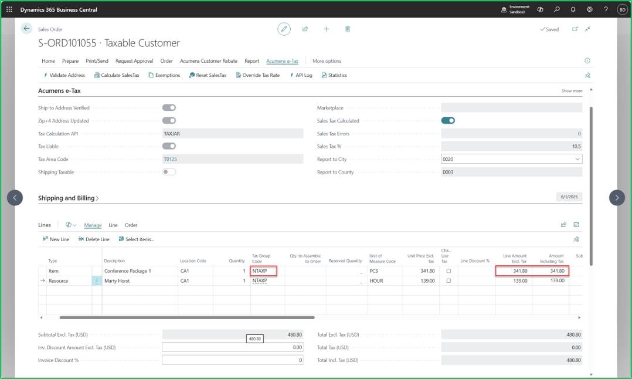The image size is (632, 379).
Task: Click the Invoice Discount % field
Action: click(233, 360)
